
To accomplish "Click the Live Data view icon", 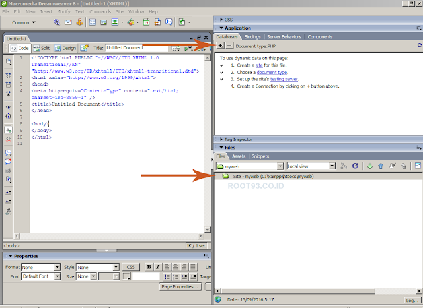I will (85, 48).
